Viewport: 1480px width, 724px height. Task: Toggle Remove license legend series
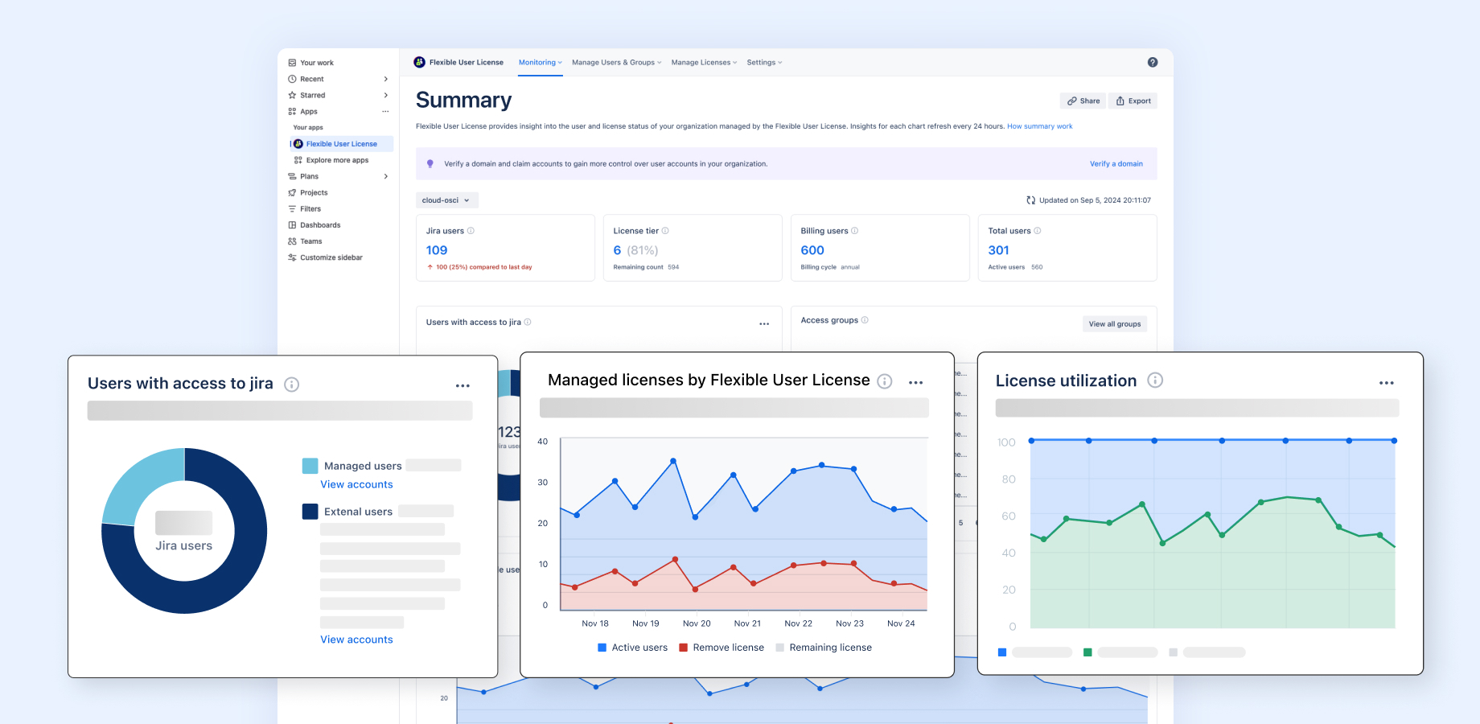[721, 648]
